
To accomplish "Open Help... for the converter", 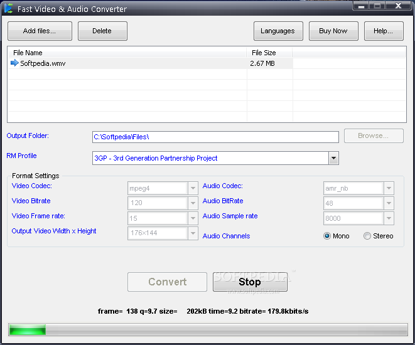I will 384,31.
